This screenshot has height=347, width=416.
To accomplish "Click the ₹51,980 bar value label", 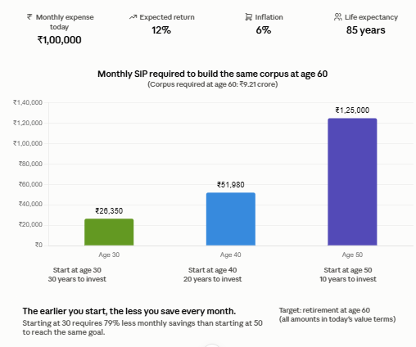I will (231, 185).
